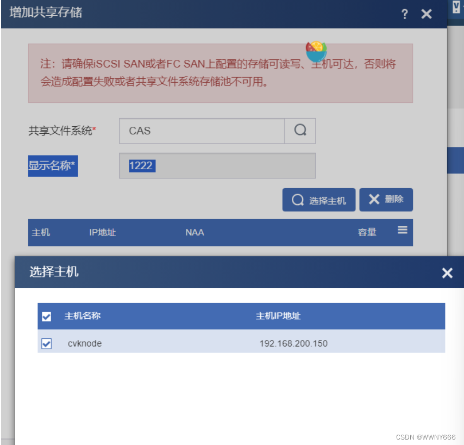Open column settings via hamburger icon near 容量

click(402, 230)
